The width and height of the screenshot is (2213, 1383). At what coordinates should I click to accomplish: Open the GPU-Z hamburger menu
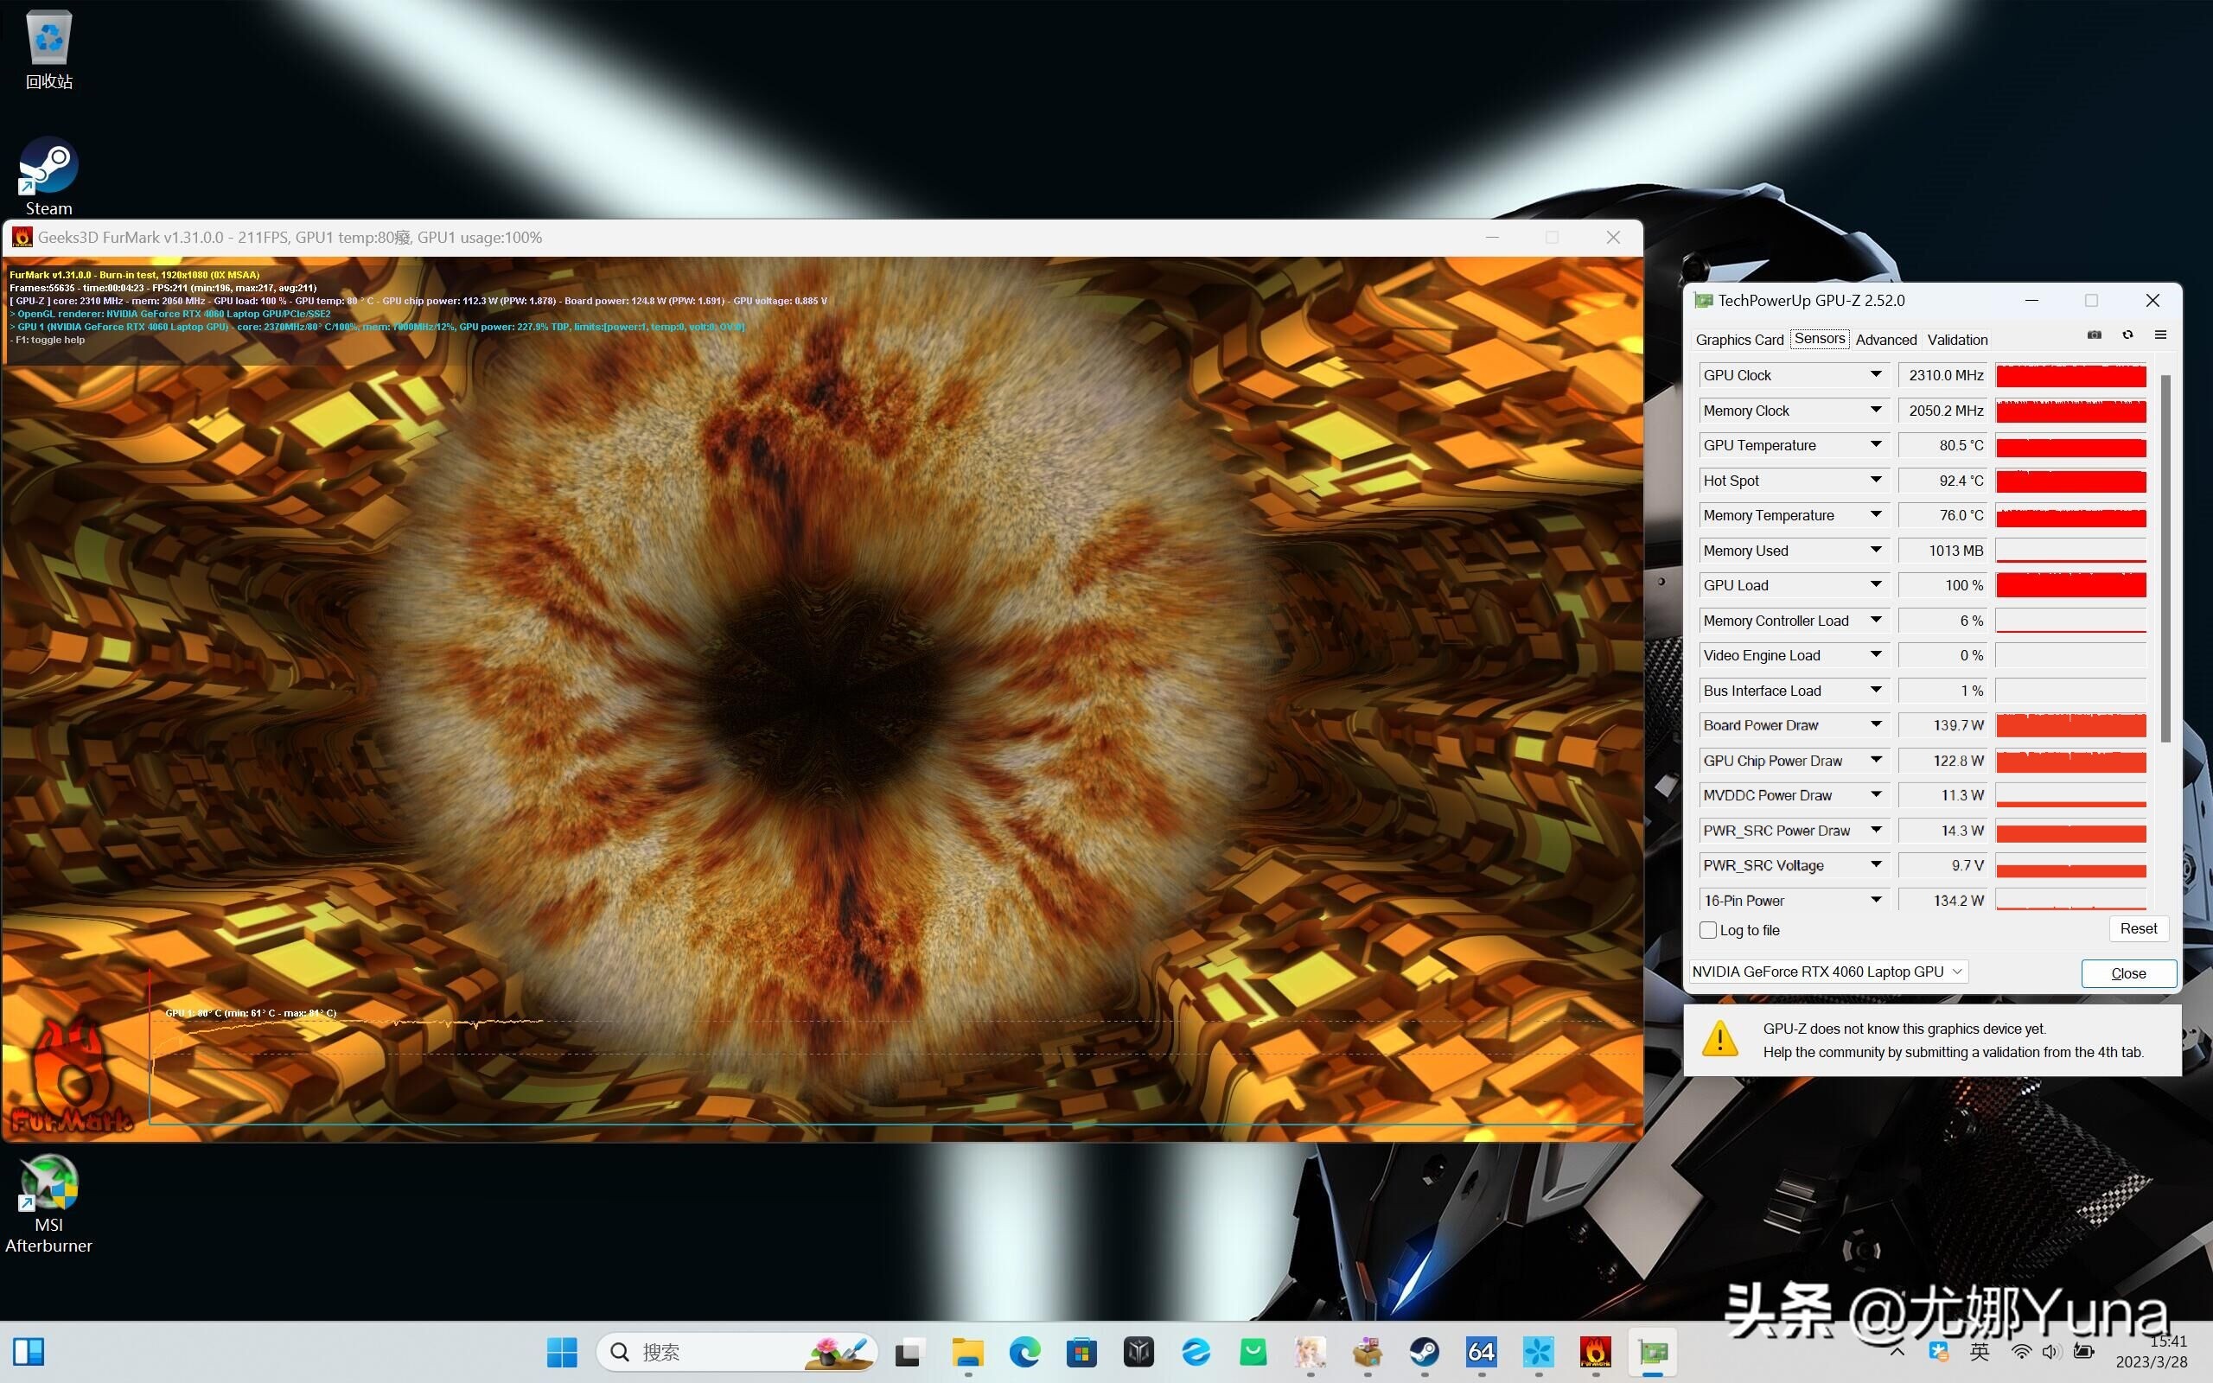coord(2161,335)
